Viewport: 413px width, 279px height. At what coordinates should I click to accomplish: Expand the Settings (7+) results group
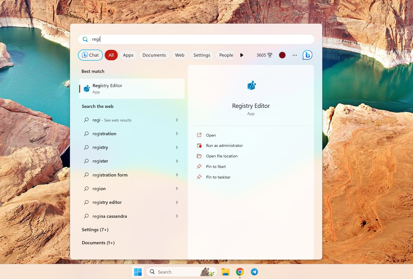click(95, 230)
